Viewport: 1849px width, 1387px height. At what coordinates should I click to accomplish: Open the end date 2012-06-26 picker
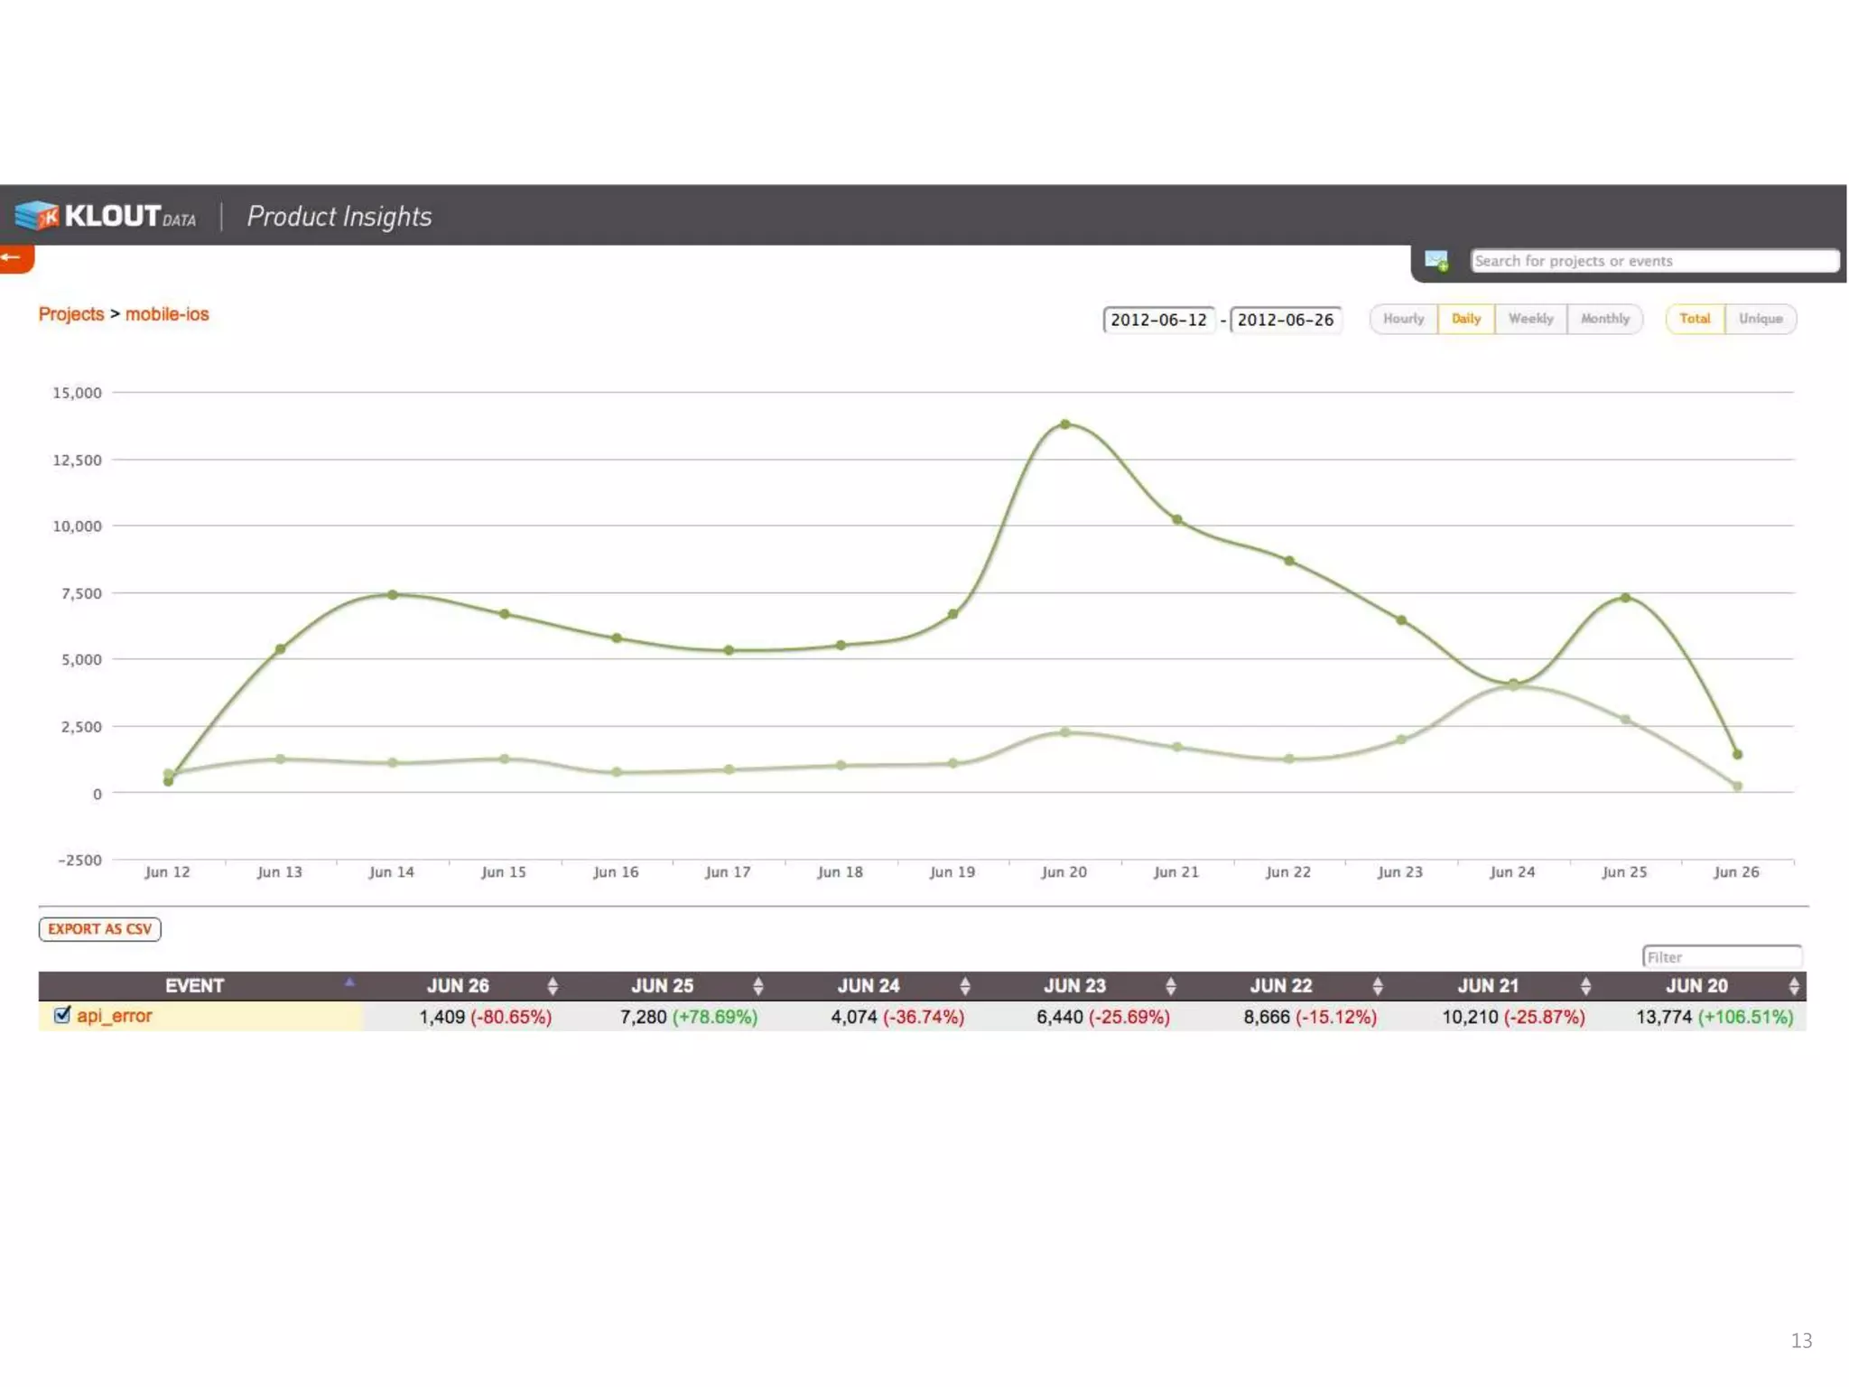pos(1285,320)
